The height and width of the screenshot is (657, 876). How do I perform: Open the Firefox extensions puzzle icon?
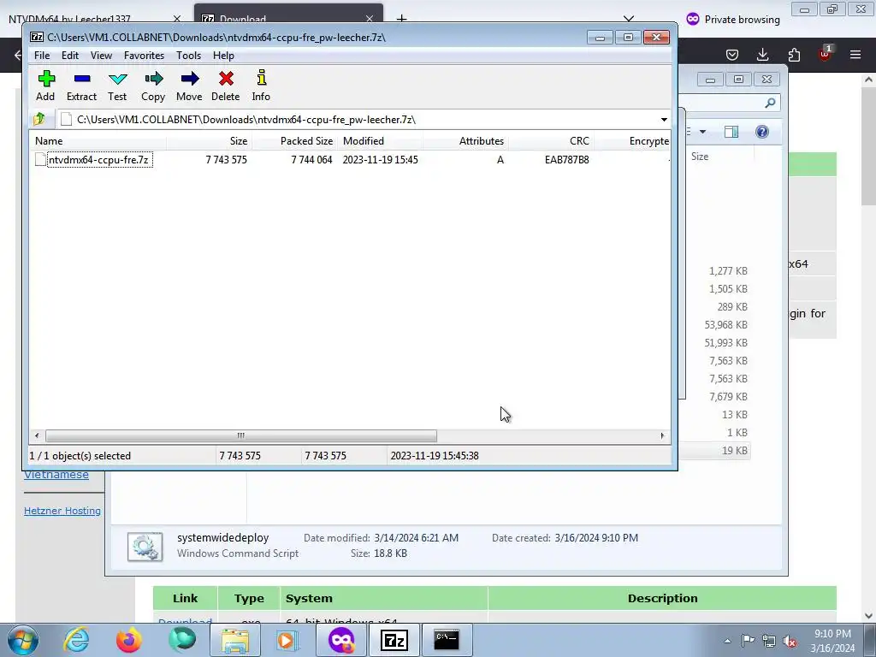(794, 55)
